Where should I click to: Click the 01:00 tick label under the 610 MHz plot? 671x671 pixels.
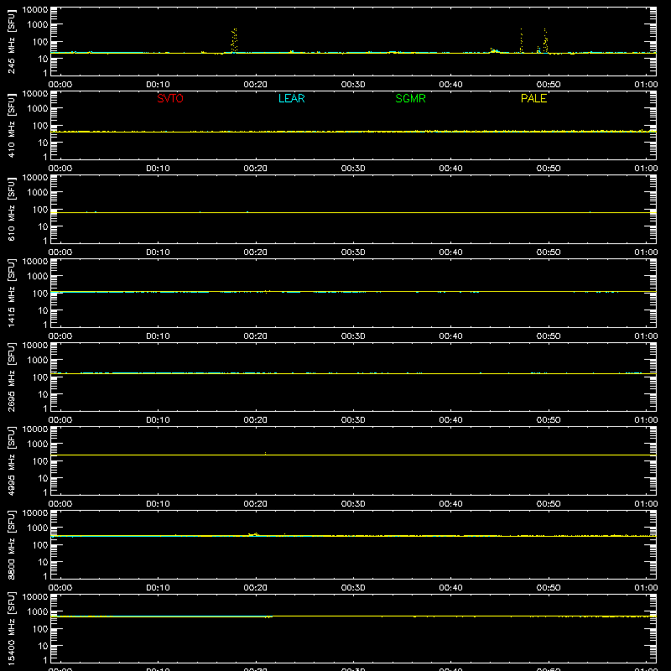(x=646, y=252)
